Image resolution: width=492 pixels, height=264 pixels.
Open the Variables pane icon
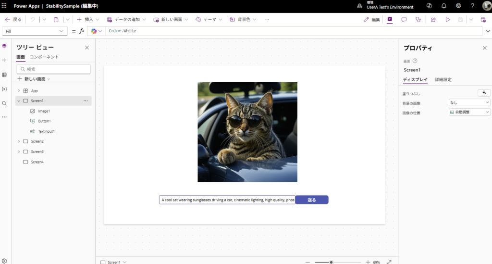point(4,89)
